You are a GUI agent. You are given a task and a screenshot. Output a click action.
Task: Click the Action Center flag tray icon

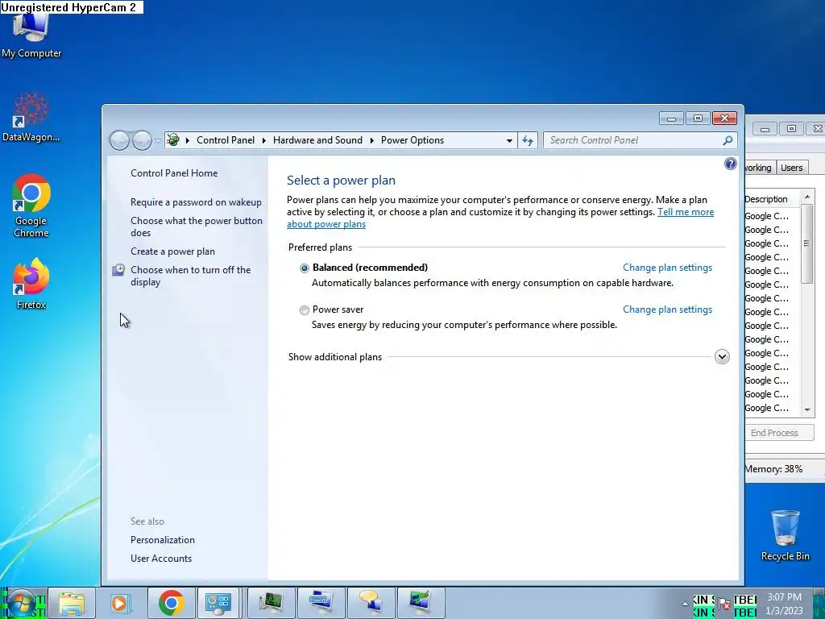coord(724,604)
